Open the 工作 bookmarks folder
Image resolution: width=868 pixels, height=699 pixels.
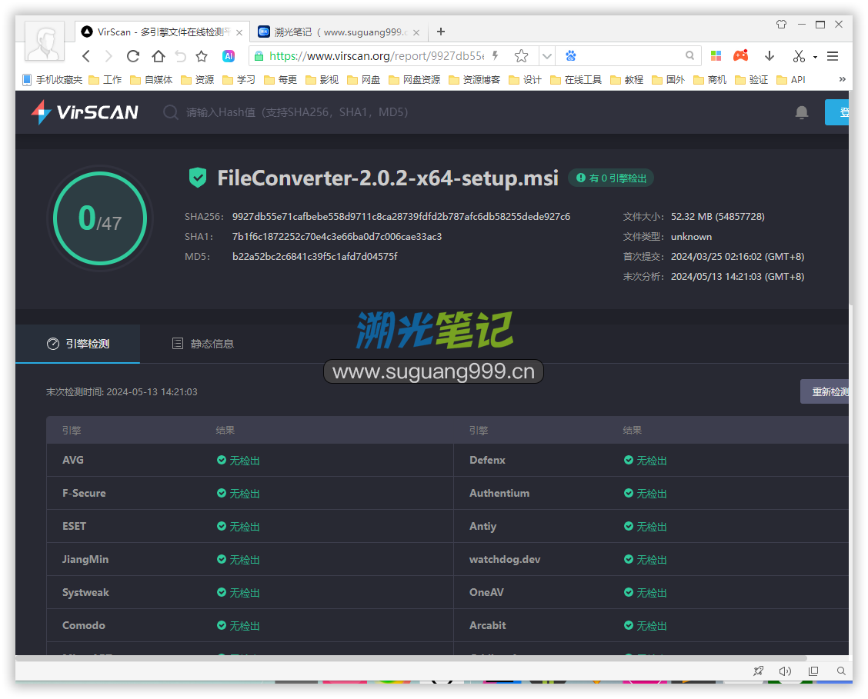(105, 80)
